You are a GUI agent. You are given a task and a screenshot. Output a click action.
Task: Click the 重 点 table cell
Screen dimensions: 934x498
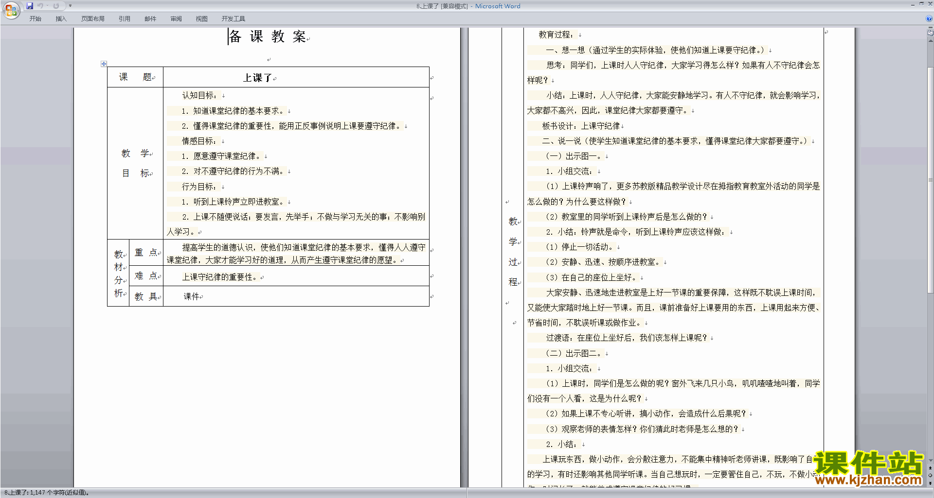(146, 253)
